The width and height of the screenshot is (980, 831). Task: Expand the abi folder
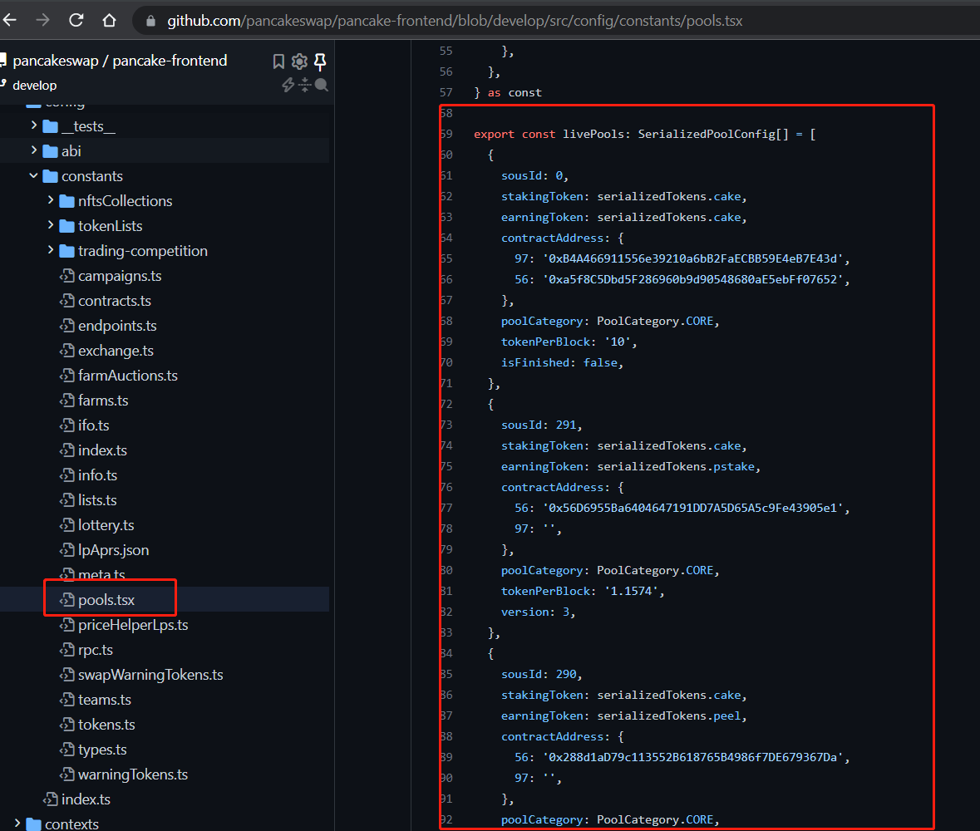pyautogui.click(x=34, y=150)
